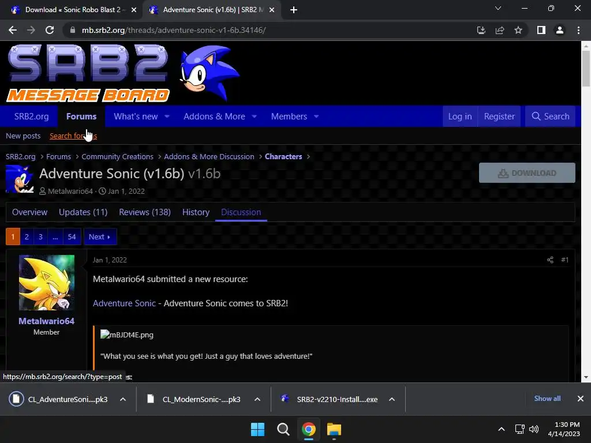
Task: Click the Search forums link
Action: [x=73, y=136]
